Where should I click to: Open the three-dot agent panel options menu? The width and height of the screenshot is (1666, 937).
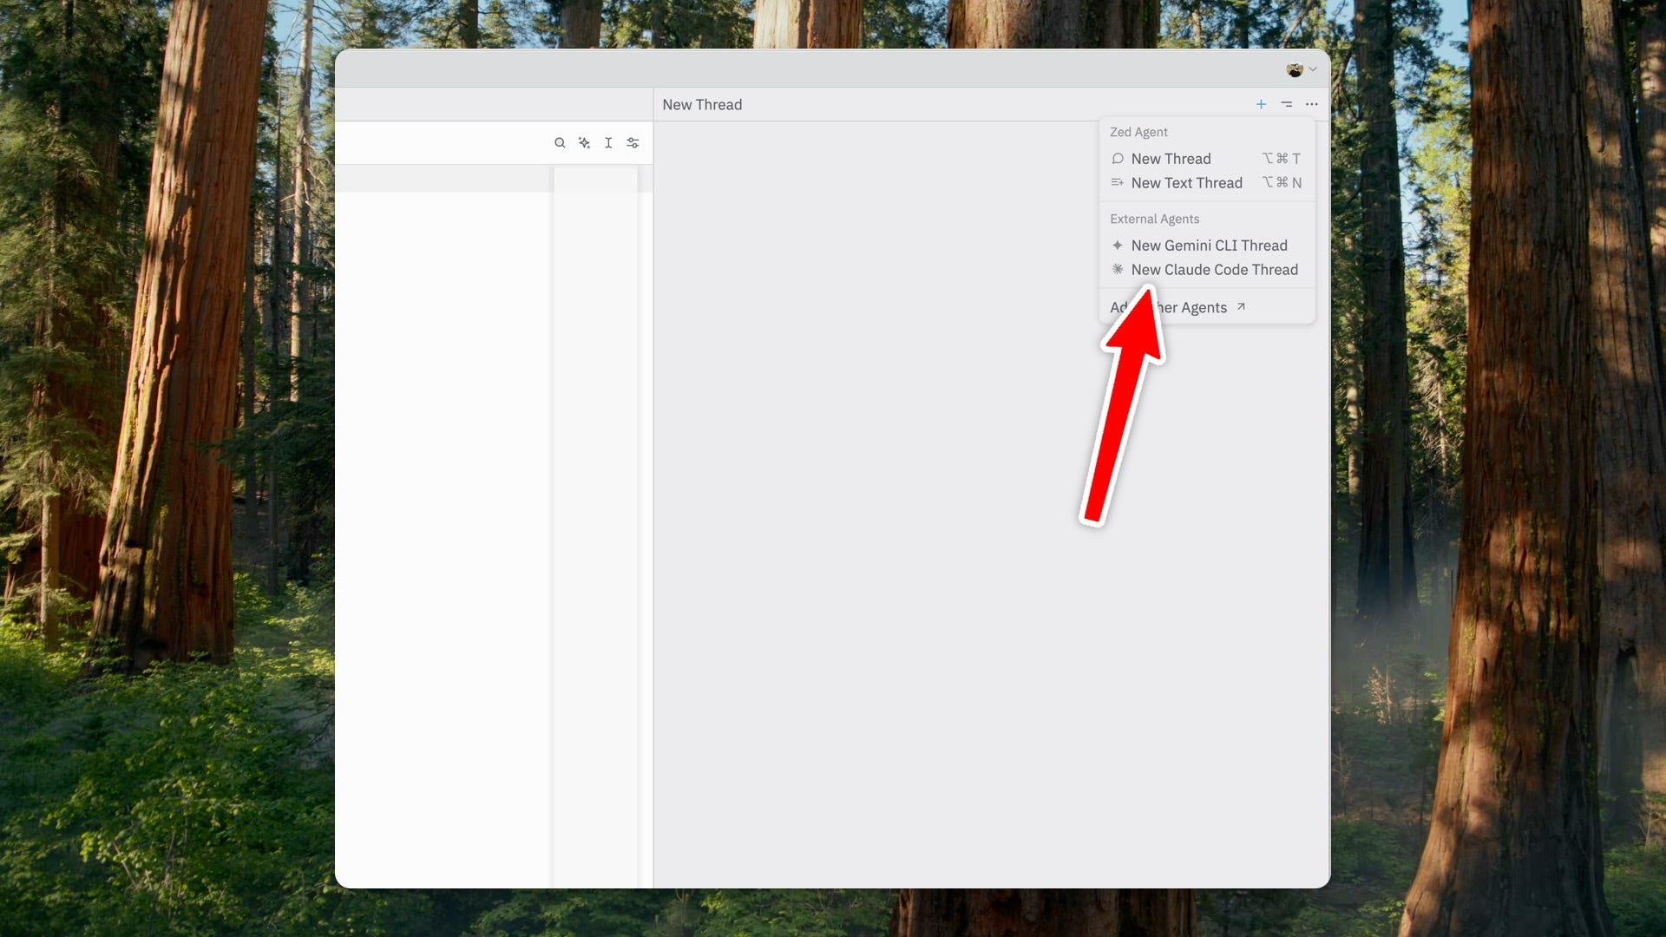1312,104
